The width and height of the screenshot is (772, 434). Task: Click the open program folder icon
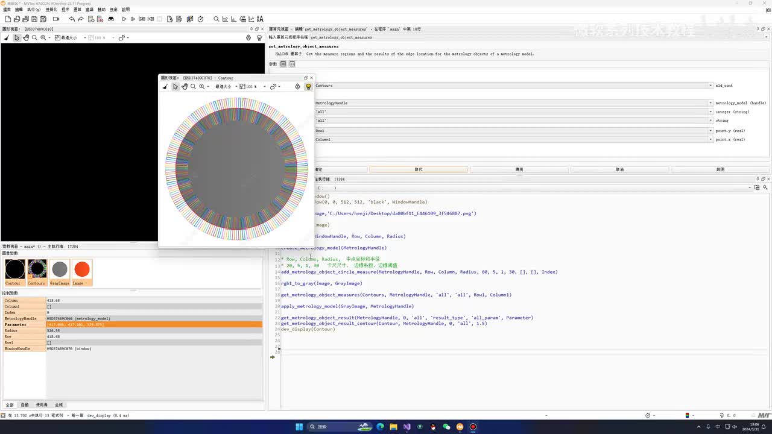(x=17, y=19)
